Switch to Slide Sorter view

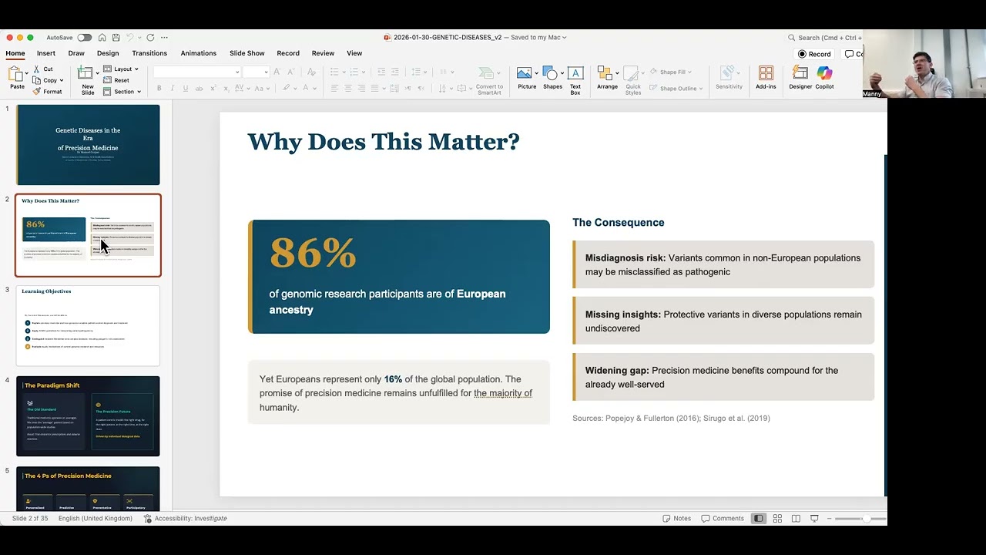777,519
